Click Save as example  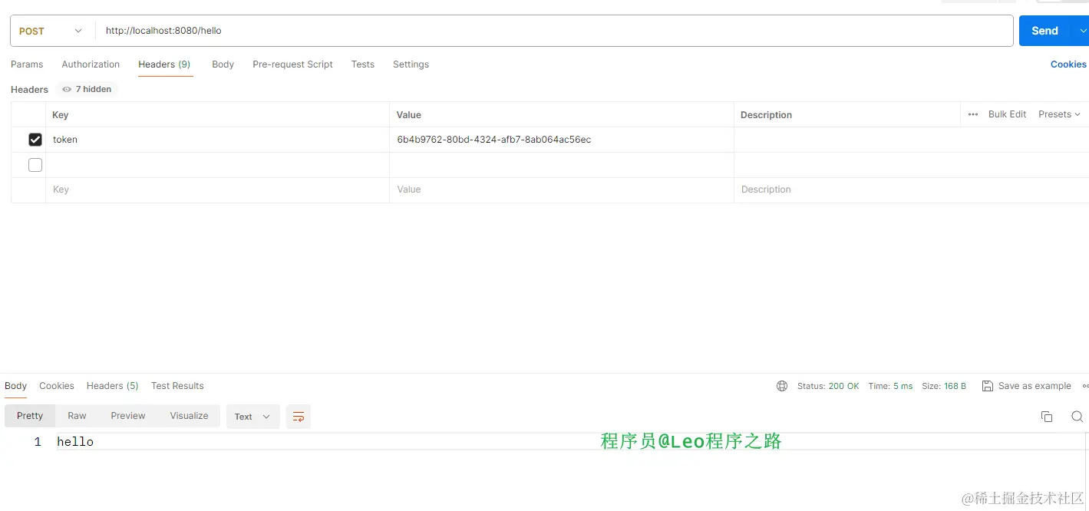1026,386
